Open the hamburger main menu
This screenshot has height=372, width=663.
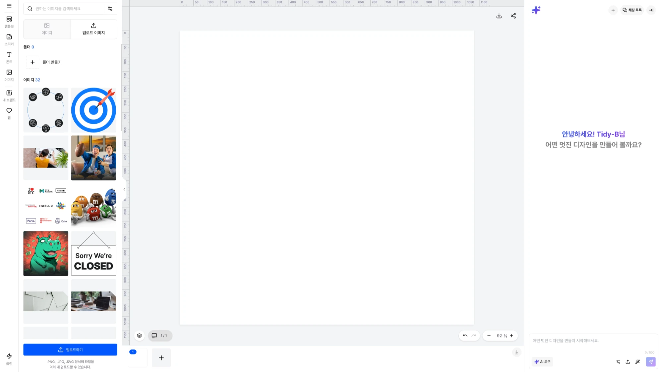click(x=9, y=6)
